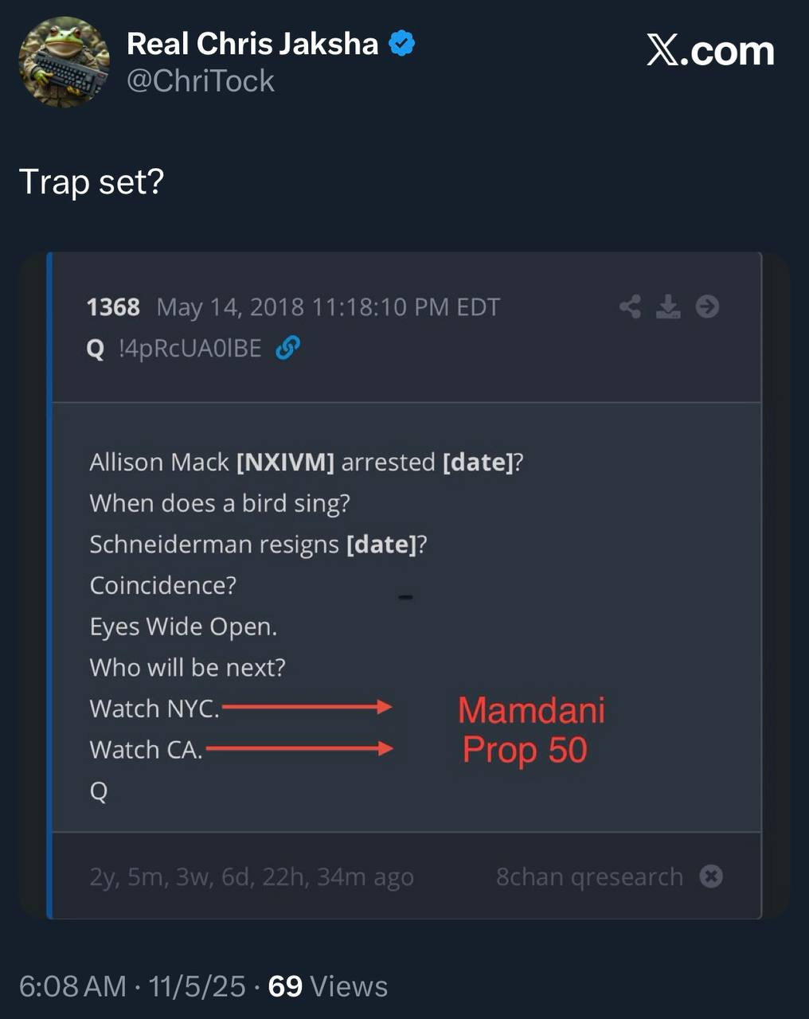
Task: Click the download icon on post 1368
Action: (x=668, y=306)
